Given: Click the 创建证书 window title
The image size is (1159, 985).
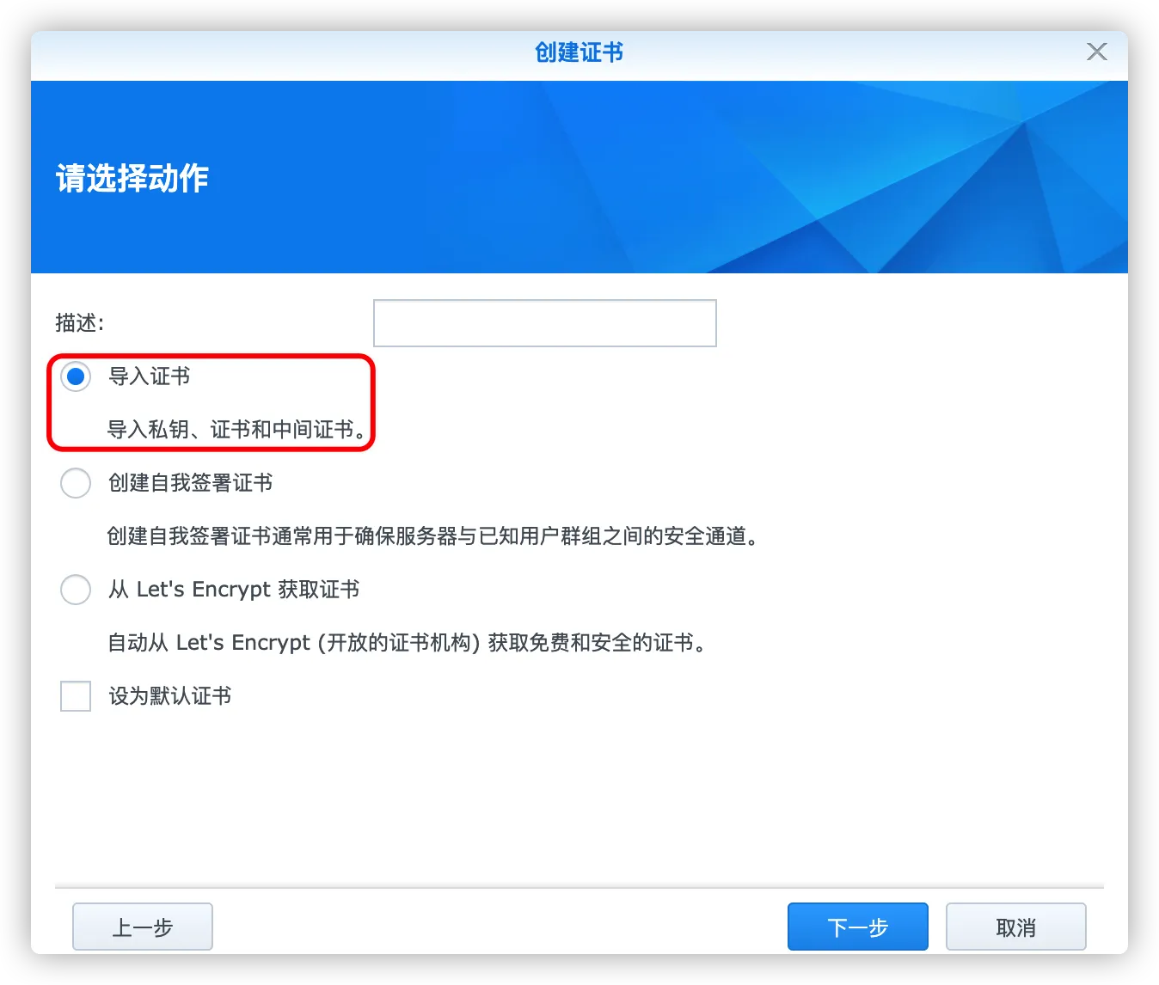Looking at the screenshot, I should coord(579,52).
